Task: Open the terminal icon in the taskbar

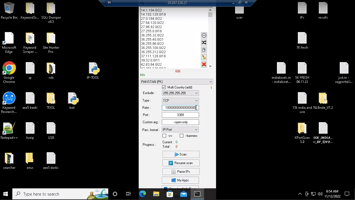Action: click(197, 194)
